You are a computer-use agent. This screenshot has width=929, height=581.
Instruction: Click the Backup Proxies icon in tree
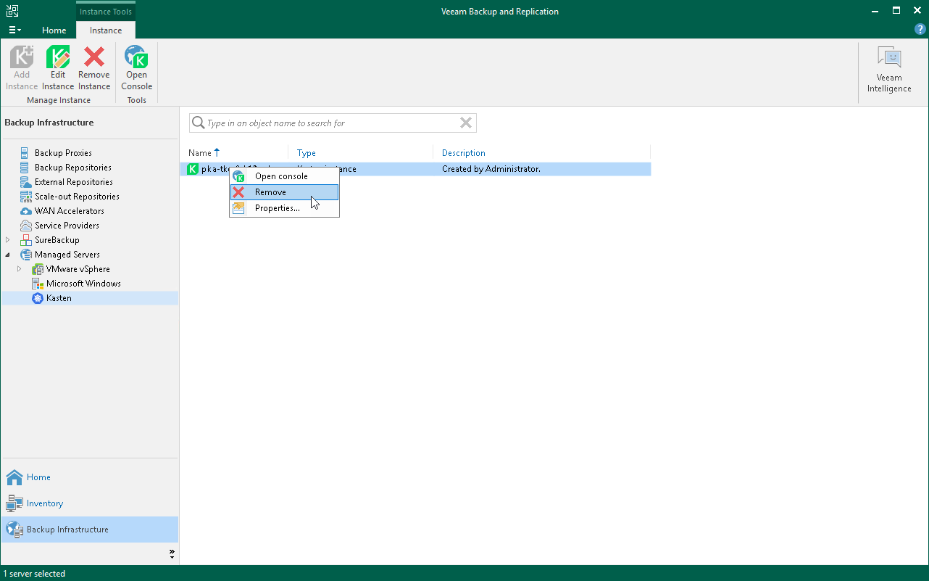click(26, 153)
